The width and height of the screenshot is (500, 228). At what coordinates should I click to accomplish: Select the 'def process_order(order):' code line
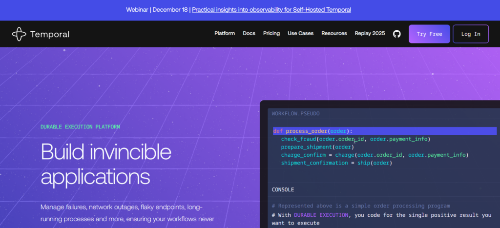click(385, 131)
